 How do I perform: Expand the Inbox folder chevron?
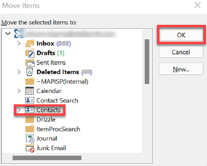pos(19,43)
